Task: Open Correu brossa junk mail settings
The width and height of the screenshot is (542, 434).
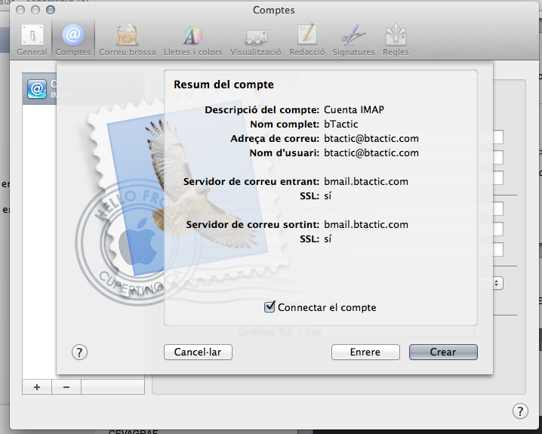Action: [128, 40]
